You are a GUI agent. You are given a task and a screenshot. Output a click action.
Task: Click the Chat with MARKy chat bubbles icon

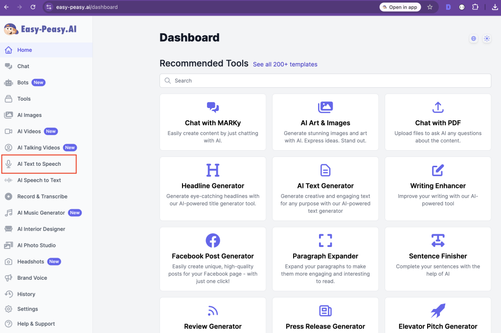point(213,108)
